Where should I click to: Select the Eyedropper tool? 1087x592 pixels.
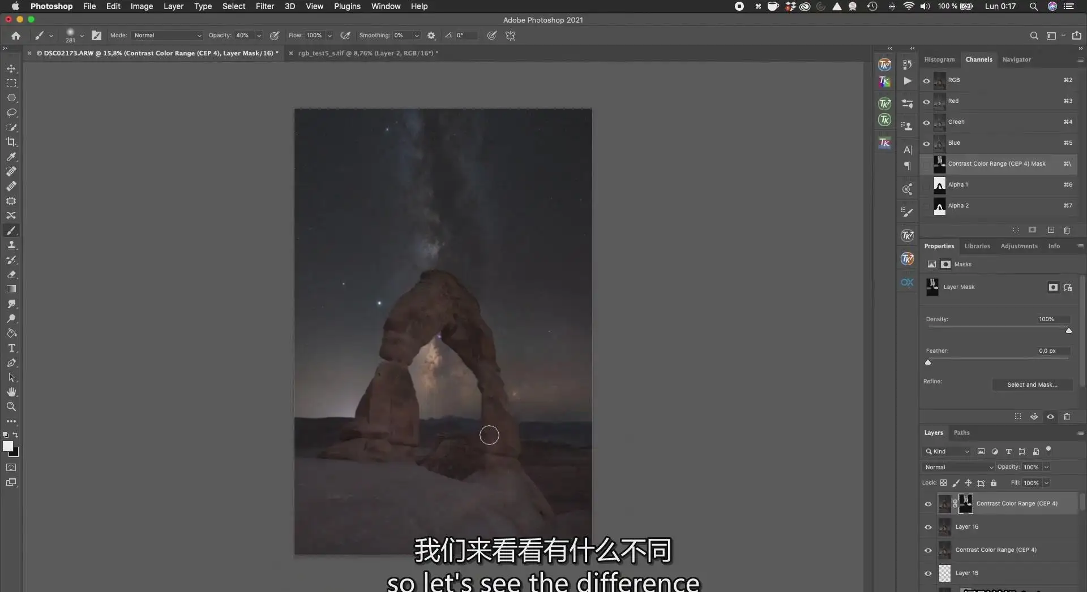11,157
